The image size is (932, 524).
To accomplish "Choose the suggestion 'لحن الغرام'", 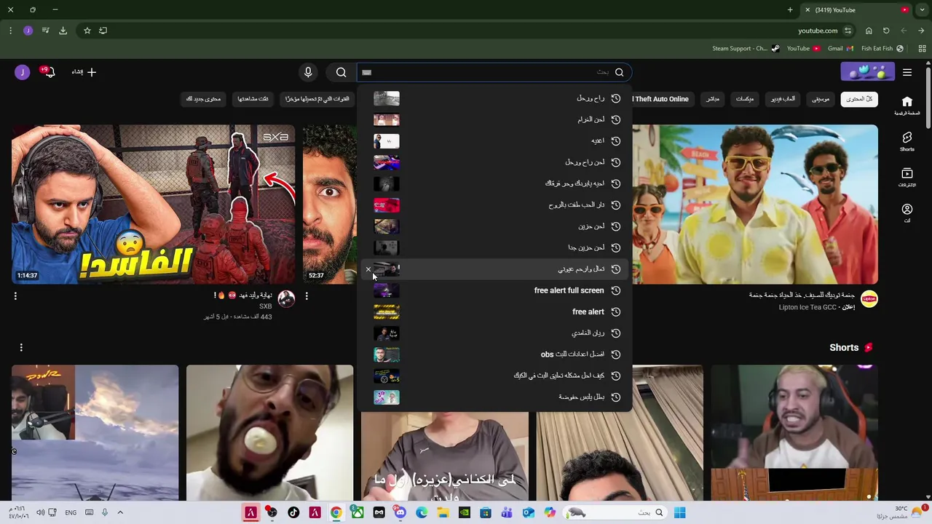I will click(x=495, y=119).
